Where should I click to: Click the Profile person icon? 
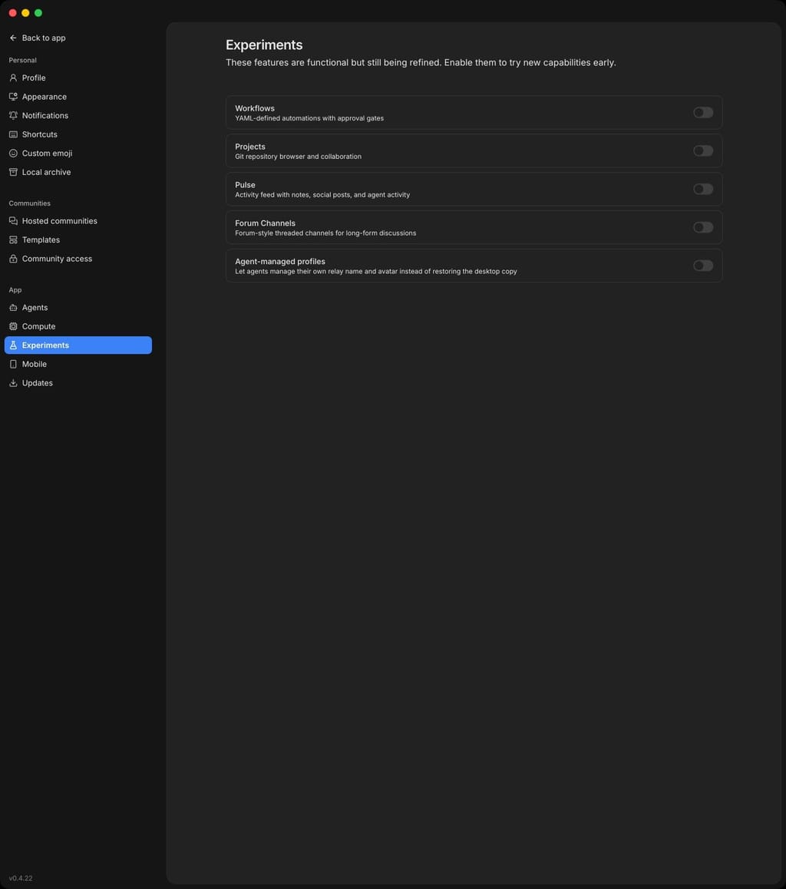(13, 78)
